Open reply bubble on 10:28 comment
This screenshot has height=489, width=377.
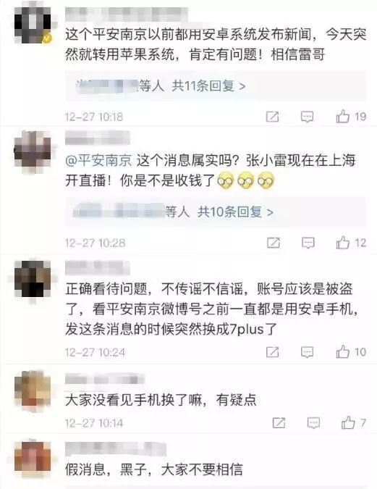(308, 243)
